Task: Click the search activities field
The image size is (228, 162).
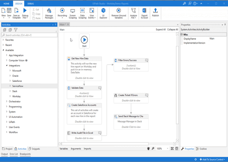Action: (29, 35)
